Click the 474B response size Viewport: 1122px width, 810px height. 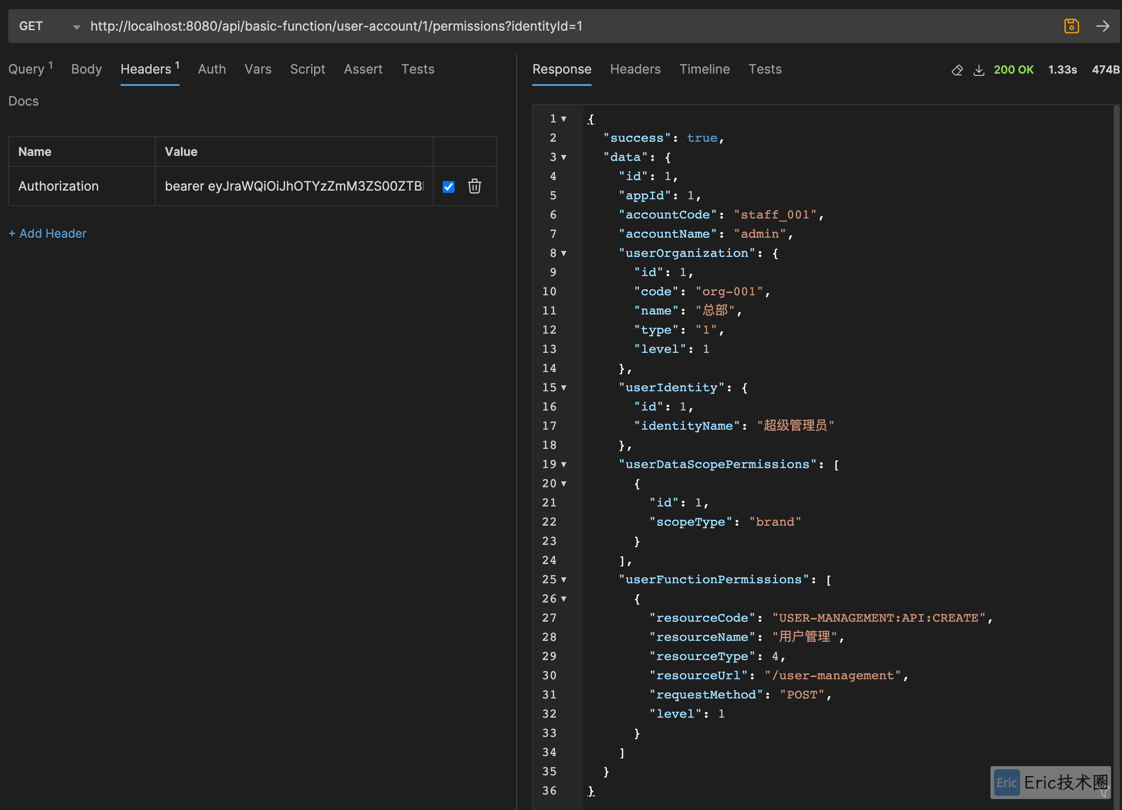tap(1106, 70)
